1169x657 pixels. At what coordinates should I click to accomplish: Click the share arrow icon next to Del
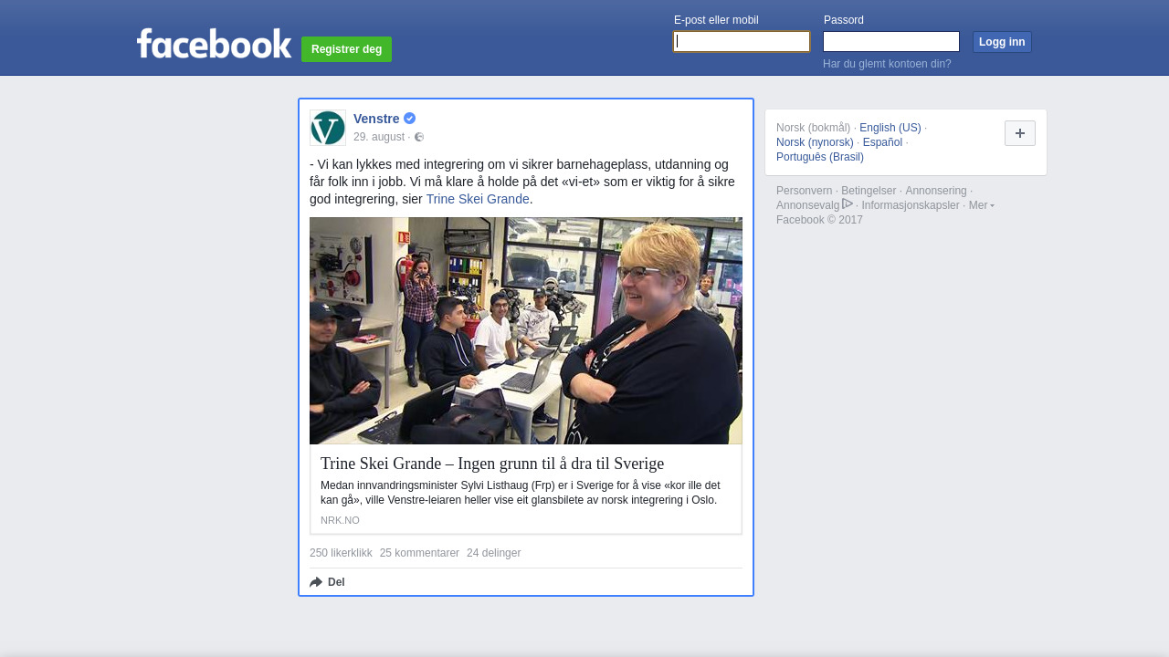point(316,582)
